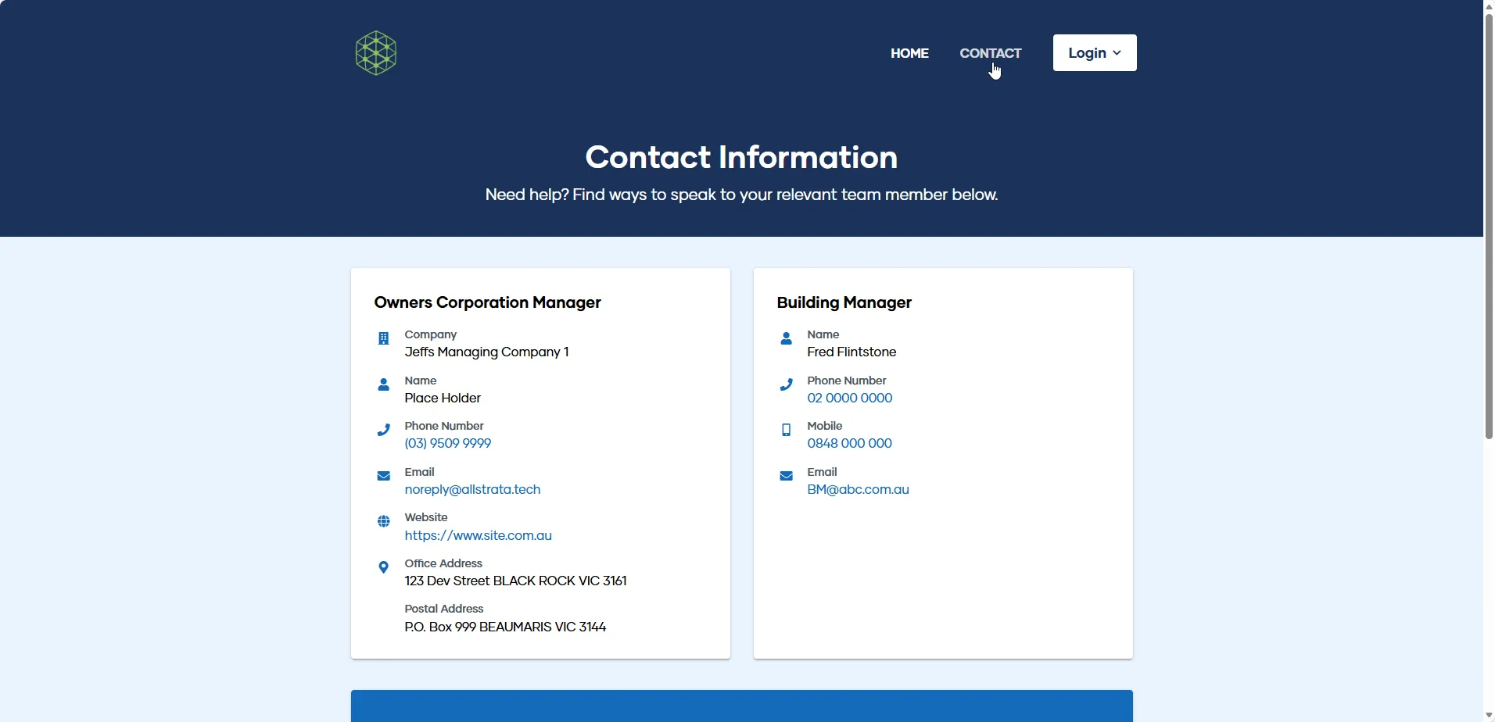Select postal address P.O. Box 999 BEAUMARIS
This screenshot has height=722, width=1495.
[506, 627]
